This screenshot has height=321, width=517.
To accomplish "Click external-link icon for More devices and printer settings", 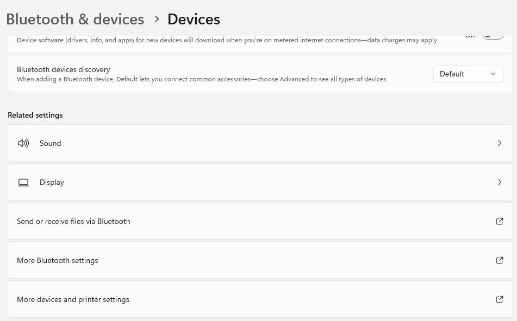I will (x=500, y=299).
